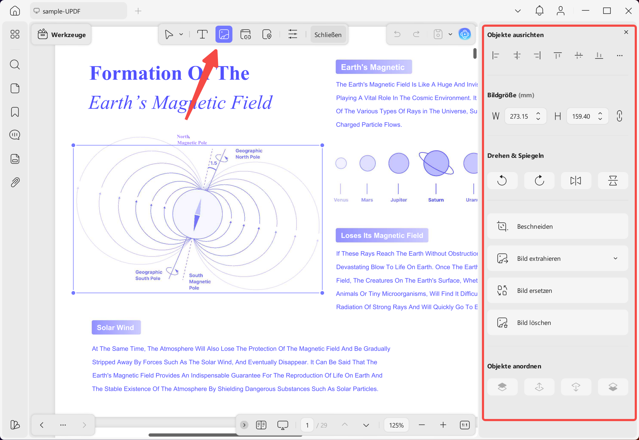Toggle the two-page reading view
Image resolution: width=639 pixels, height=440 pixels.
[x=261, y=425]
